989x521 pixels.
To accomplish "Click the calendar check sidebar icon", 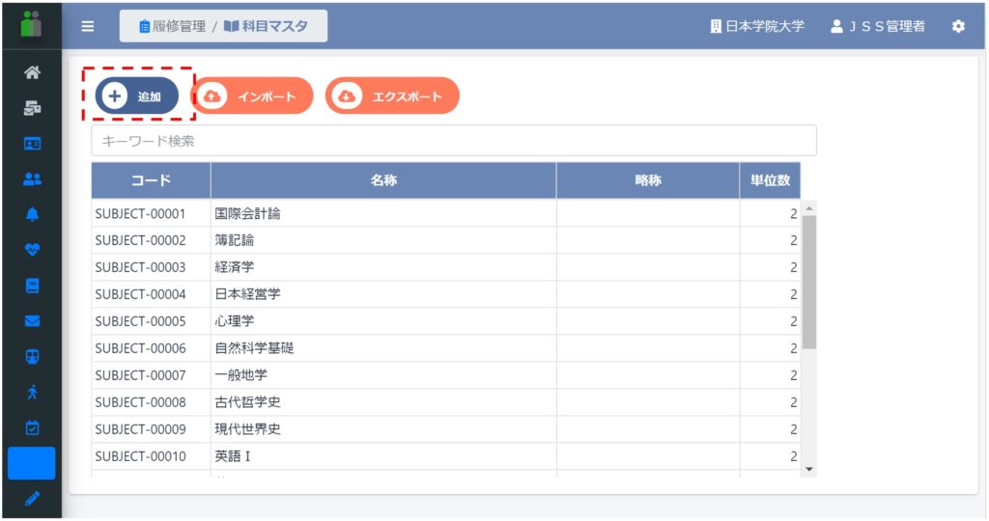I will pyautogui.click(x=32, y=427).
